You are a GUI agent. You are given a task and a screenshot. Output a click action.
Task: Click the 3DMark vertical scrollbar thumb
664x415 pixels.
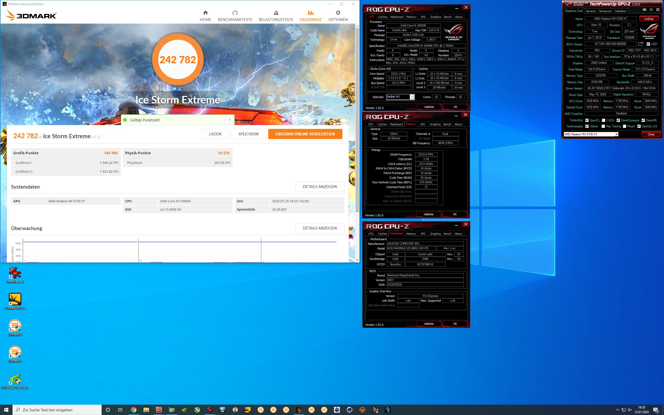click(357, 119)
